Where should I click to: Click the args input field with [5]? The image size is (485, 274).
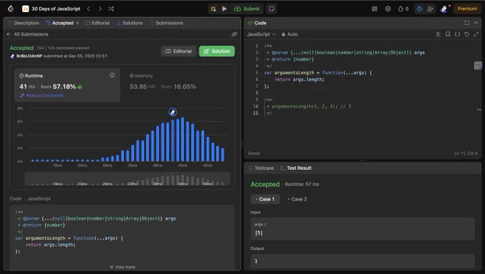(x=362, y=229)
